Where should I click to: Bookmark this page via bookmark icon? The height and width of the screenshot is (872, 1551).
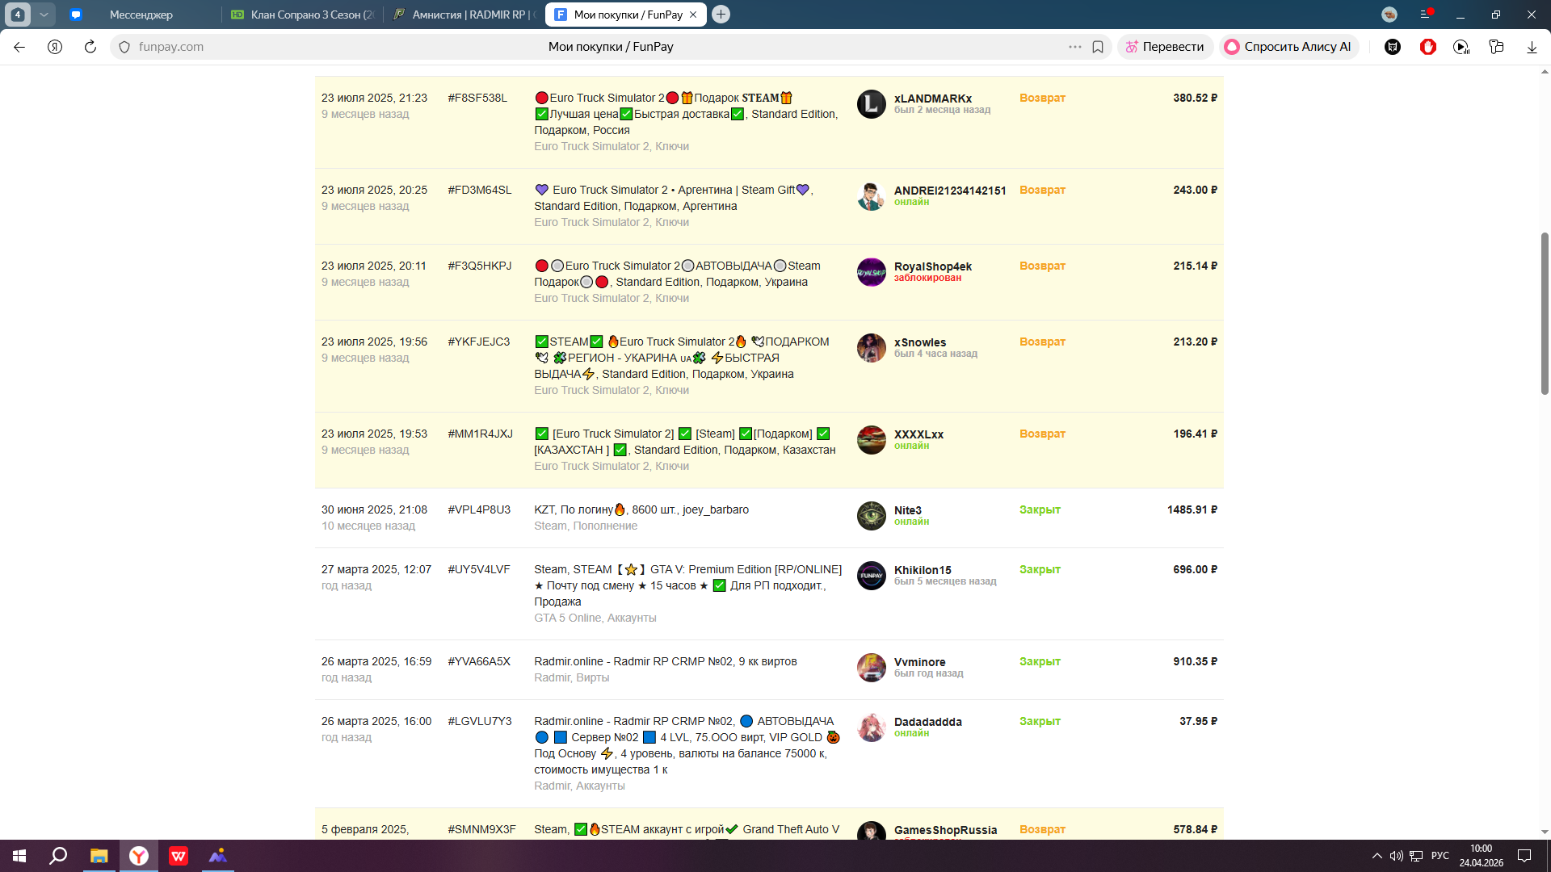pos(1098,47)
